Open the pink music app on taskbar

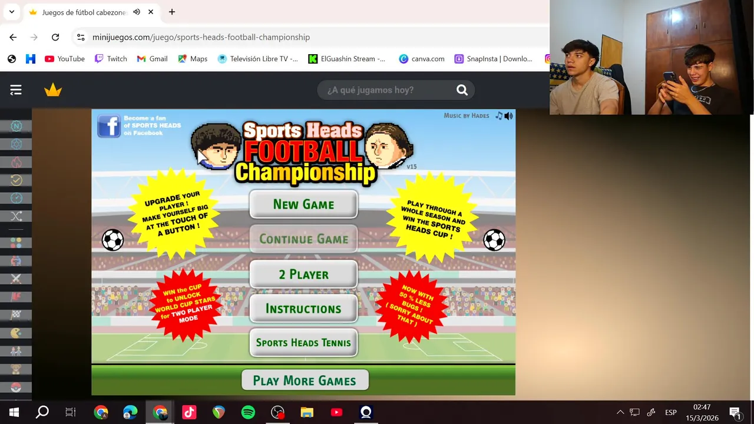pyautogui.click(x=189, y=412)
